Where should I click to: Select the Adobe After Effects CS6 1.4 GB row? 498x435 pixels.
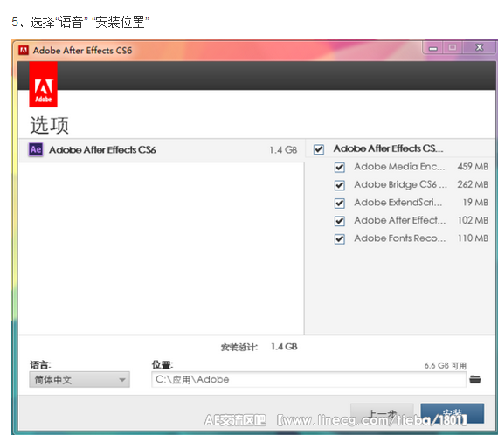[x=162, y=150]
